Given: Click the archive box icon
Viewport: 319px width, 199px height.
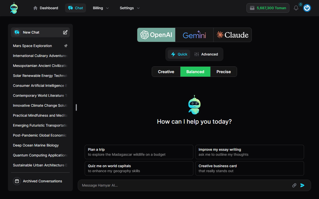Looking at the screenshot, I should coord(17,181).
